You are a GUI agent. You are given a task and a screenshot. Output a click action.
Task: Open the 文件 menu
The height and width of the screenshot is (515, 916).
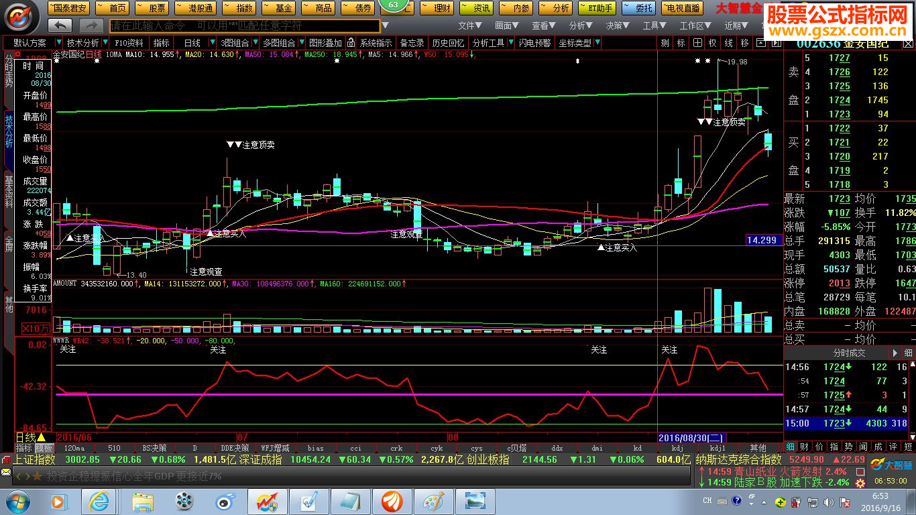[x=470, y=25]
